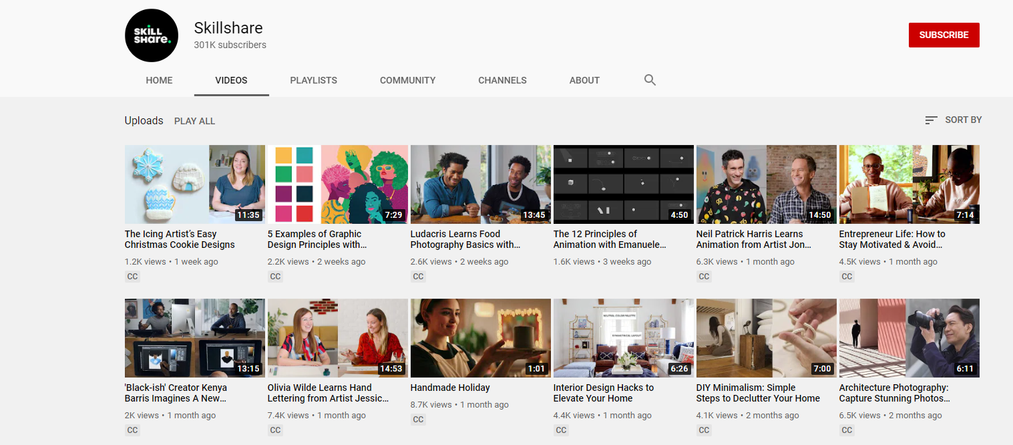Open 'Black-ish Creator Kenya Barris Imagines' title
This screenshot has height=445, width=1013.
point(176,393)
